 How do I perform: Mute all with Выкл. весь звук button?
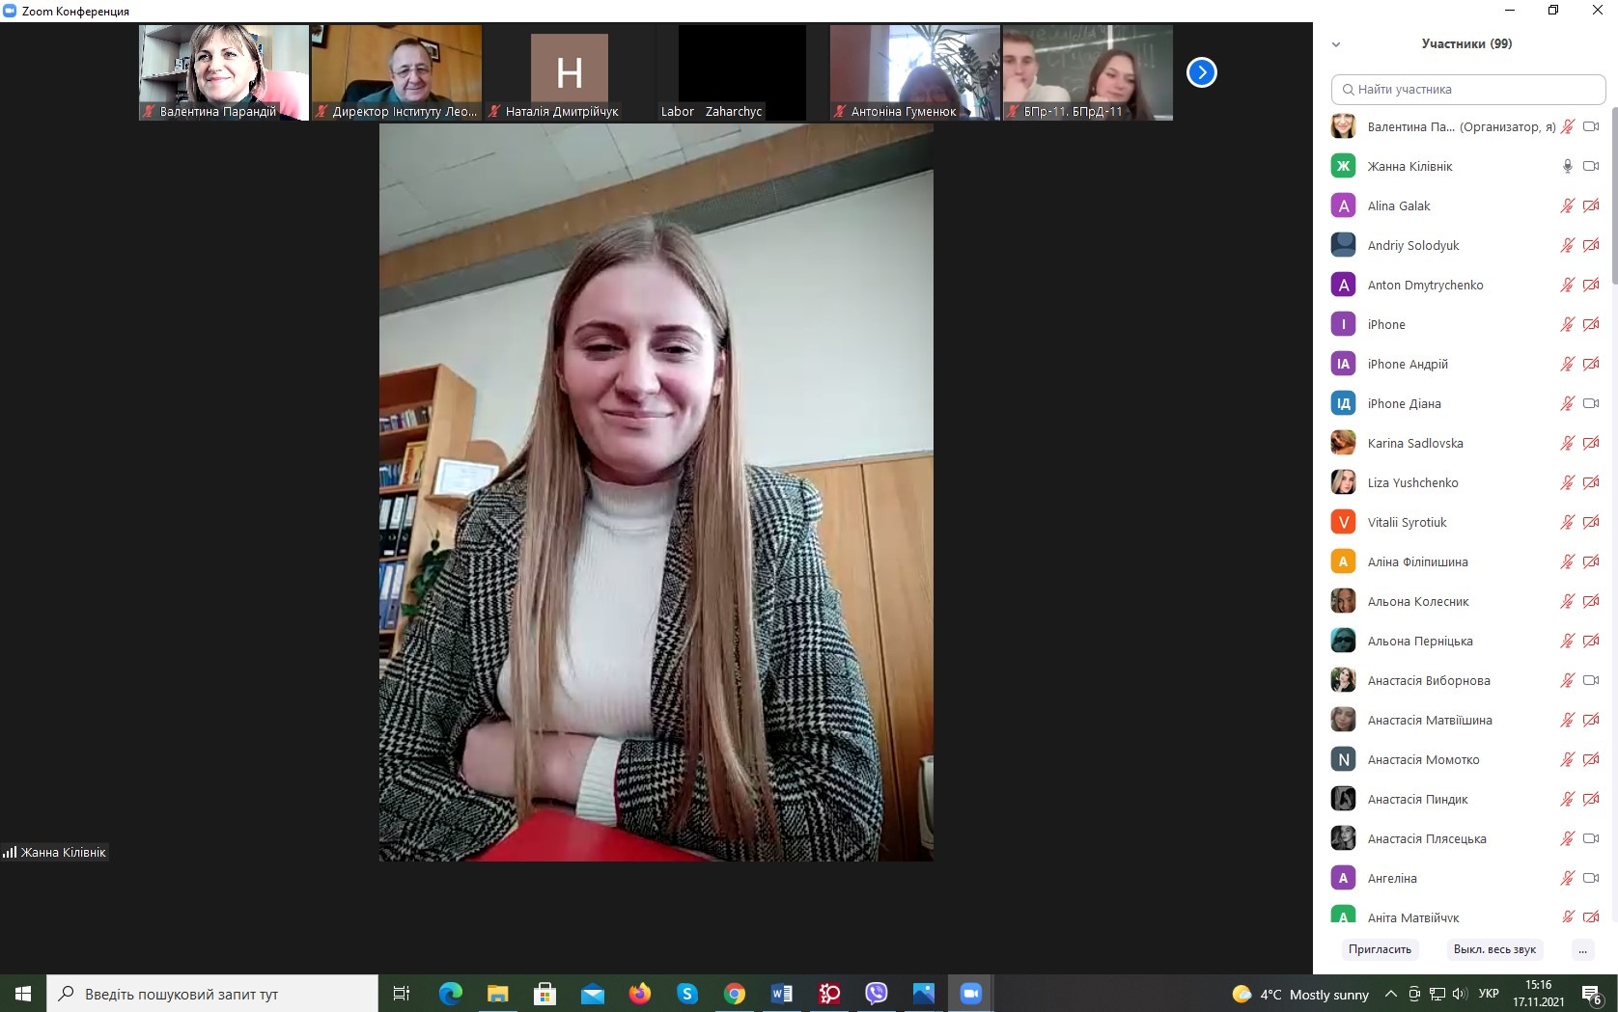1494,949
